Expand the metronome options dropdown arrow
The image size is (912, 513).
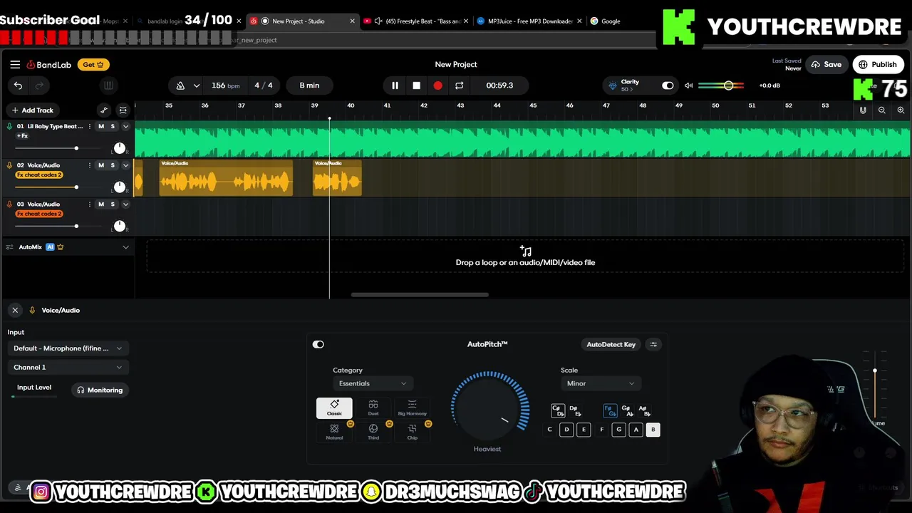[196, 85]
